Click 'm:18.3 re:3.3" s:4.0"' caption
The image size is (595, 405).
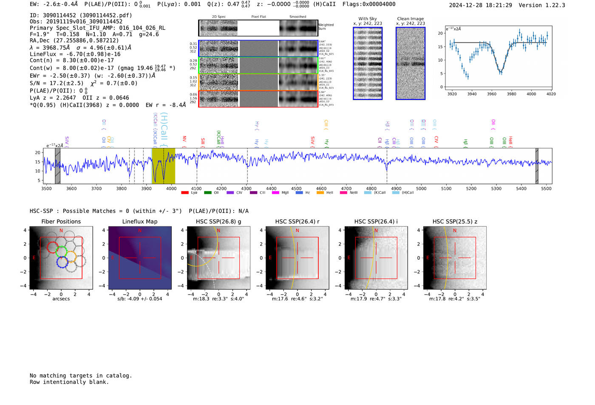point(218,299)
